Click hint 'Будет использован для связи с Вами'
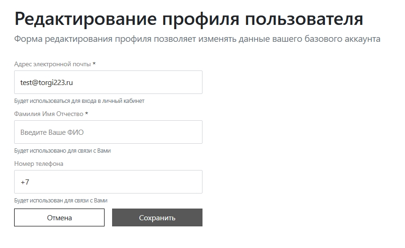Viewport: 405px width, 248px height. click(61, 201)
